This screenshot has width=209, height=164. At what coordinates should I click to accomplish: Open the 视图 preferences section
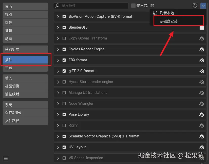click(x=25, y=14)
